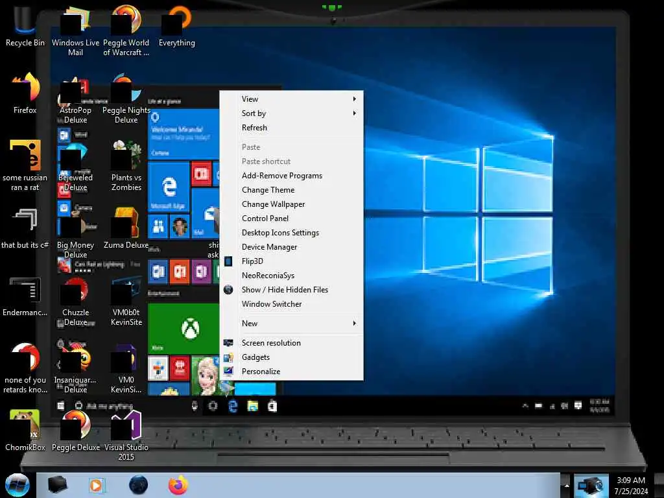Screen dimensions: 664x498
Task: Activate Flip3D from the context menu
Action: tap(291, 261)
